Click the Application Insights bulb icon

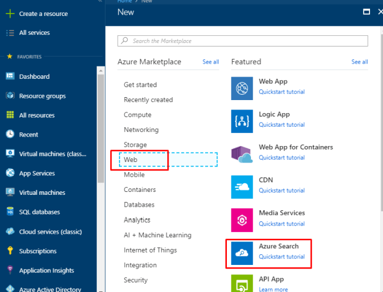pyautogui.click(x=10, y=270)
